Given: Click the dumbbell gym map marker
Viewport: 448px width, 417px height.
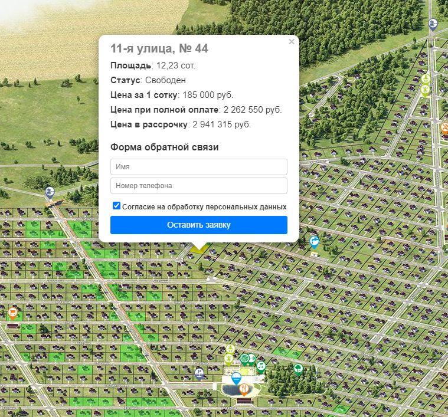Looking at the screenshot, I should click(x=251, y=359).
